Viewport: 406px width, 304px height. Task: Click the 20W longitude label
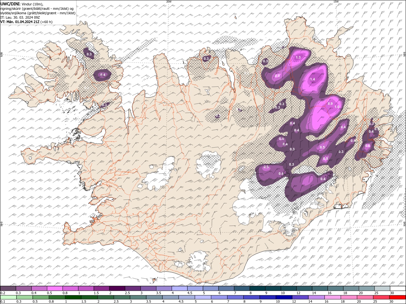coord(169,2)
